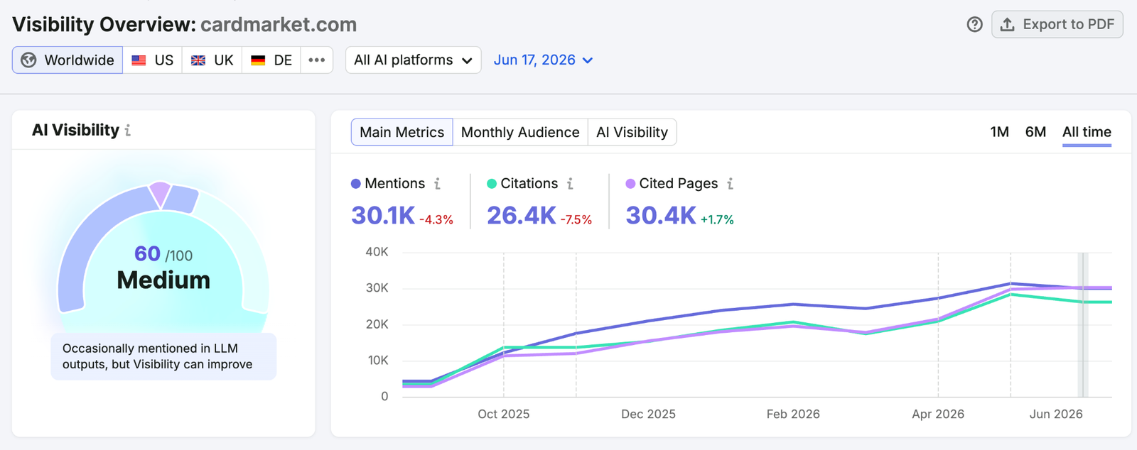1137x450 pixels.
Task: Switch to the Monthly Audience tab
Action: pyautogui.click(x=520, y=132)
